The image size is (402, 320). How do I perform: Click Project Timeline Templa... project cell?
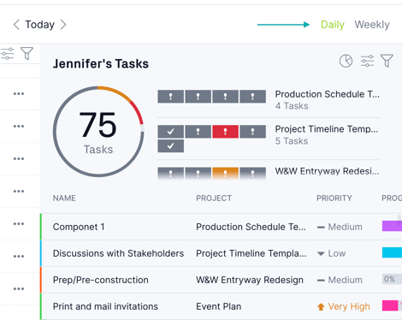251,253
